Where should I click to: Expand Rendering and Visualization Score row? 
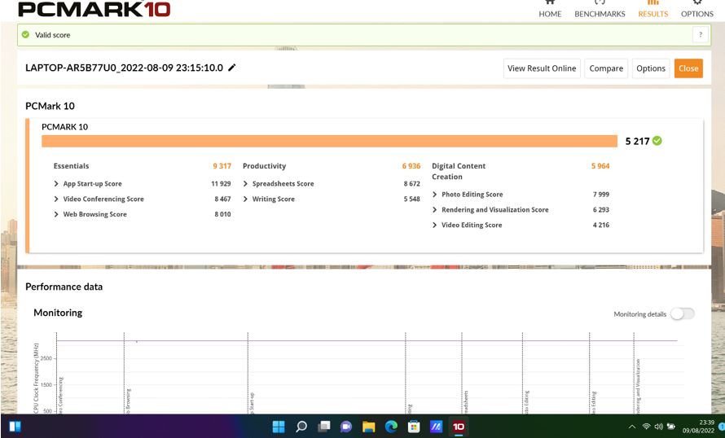435,210
